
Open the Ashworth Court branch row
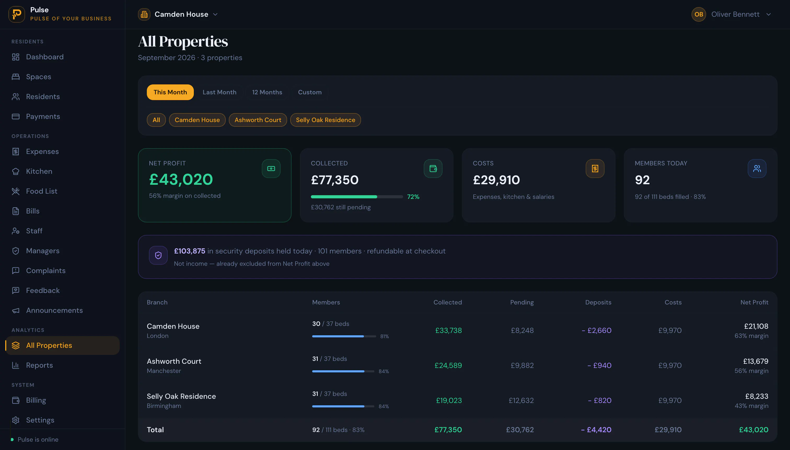(457, 366)
